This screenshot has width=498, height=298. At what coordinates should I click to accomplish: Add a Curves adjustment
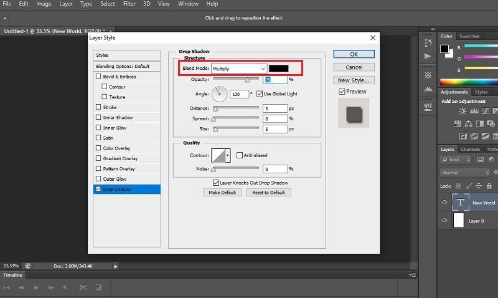(x=486, y=111)
